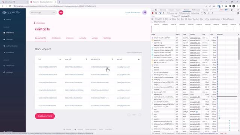Open the DevTools network search icon
Image resolution: width=240 pixels, height=135 pixels.
(163, 13)
